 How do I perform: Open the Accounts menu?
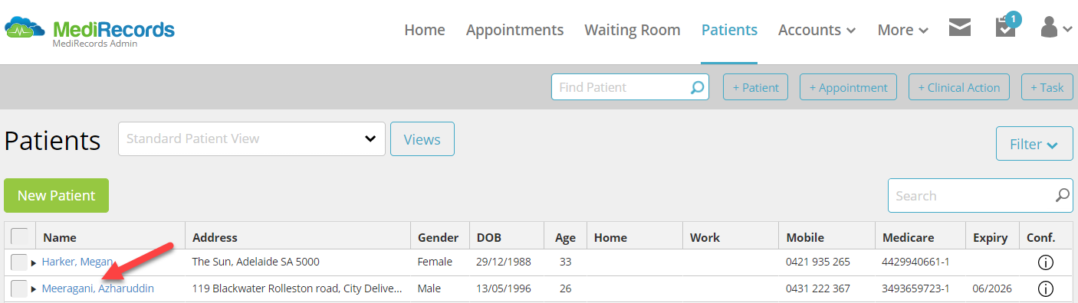coord(817,30)
